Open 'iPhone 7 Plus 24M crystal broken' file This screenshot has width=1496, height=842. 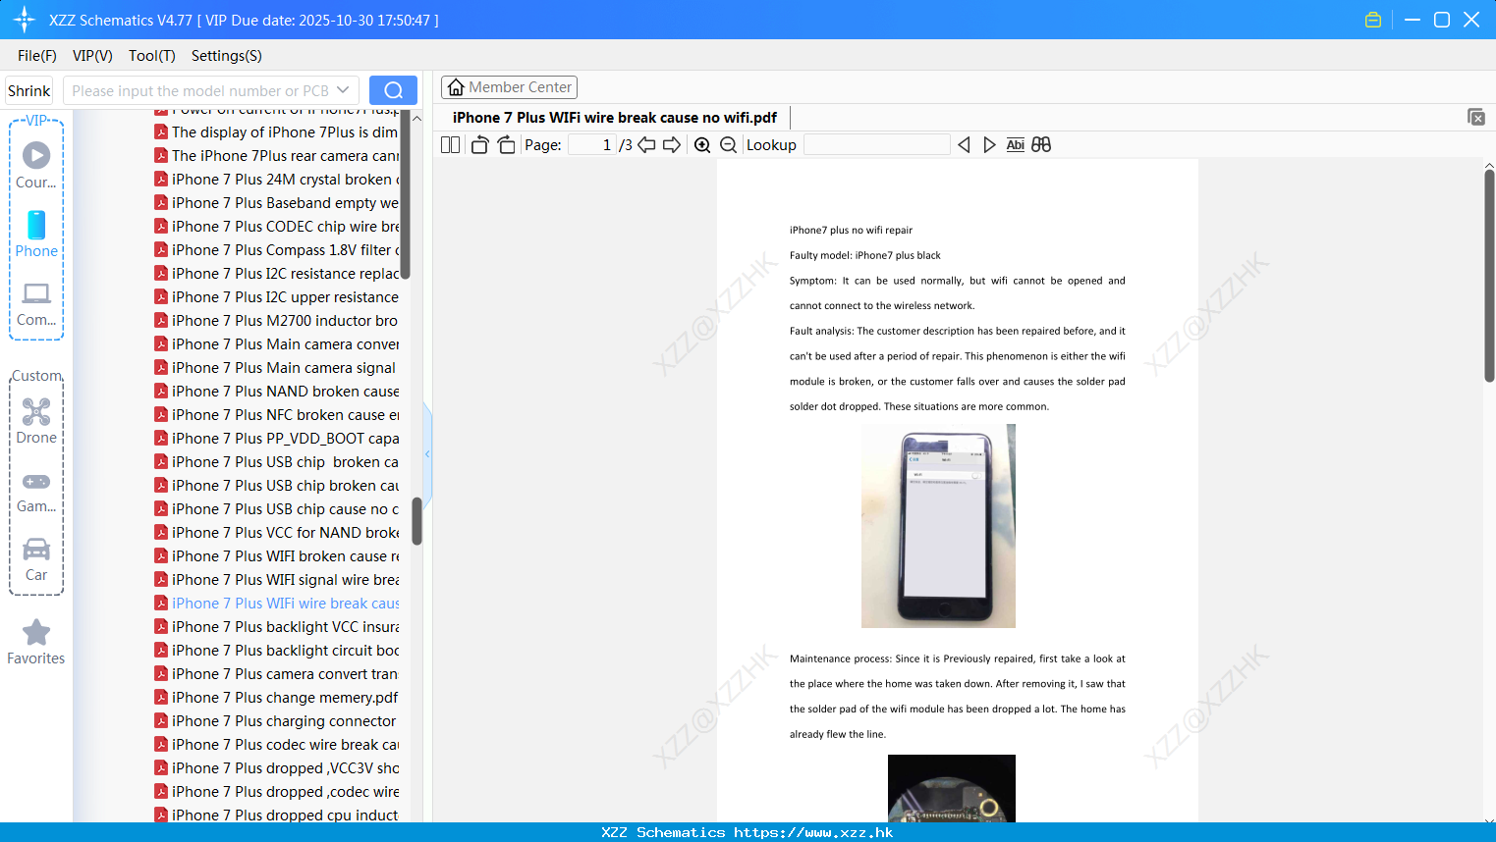point(276,180)
